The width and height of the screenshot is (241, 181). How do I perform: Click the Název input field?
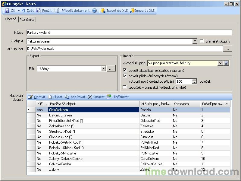pyautogui.click(x=129, y=33)
